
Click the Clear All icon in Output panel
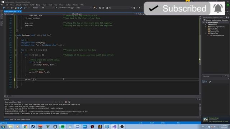click(x=66, y=102)
